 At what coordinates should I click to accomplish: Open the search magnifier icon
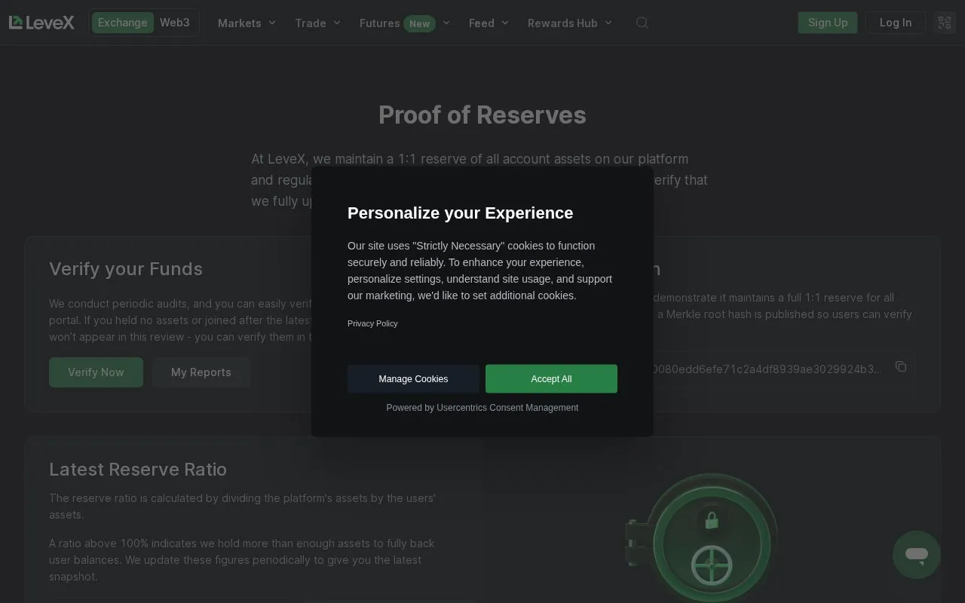tap(642, 23)
